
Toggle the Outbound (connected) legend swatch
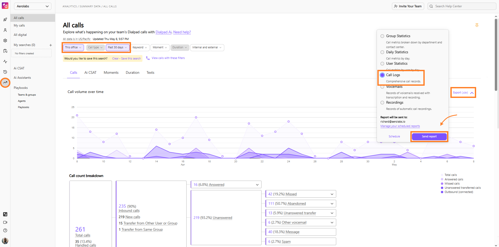tap(442, 192)
